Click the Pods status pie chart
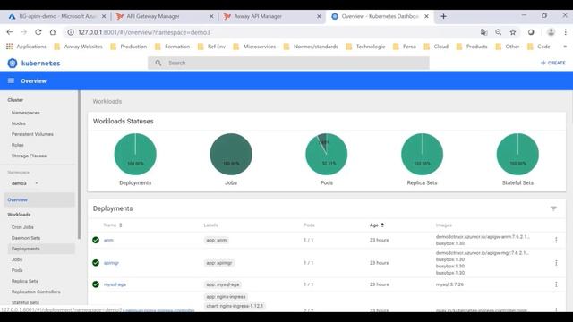 [x=326, y=154]
